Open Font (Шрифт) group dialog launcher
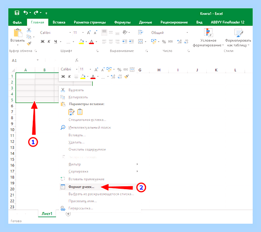The image size is (261, 232). [97, 51]
